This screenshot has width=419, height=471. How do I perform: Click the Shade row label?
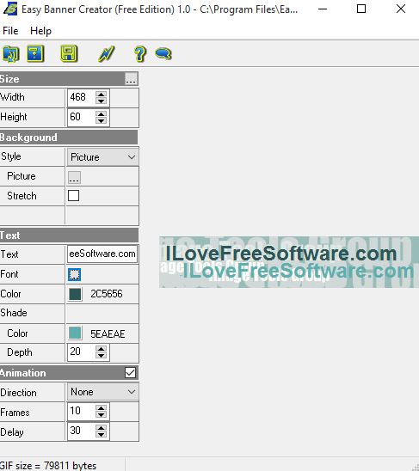(x=14, y=313)
